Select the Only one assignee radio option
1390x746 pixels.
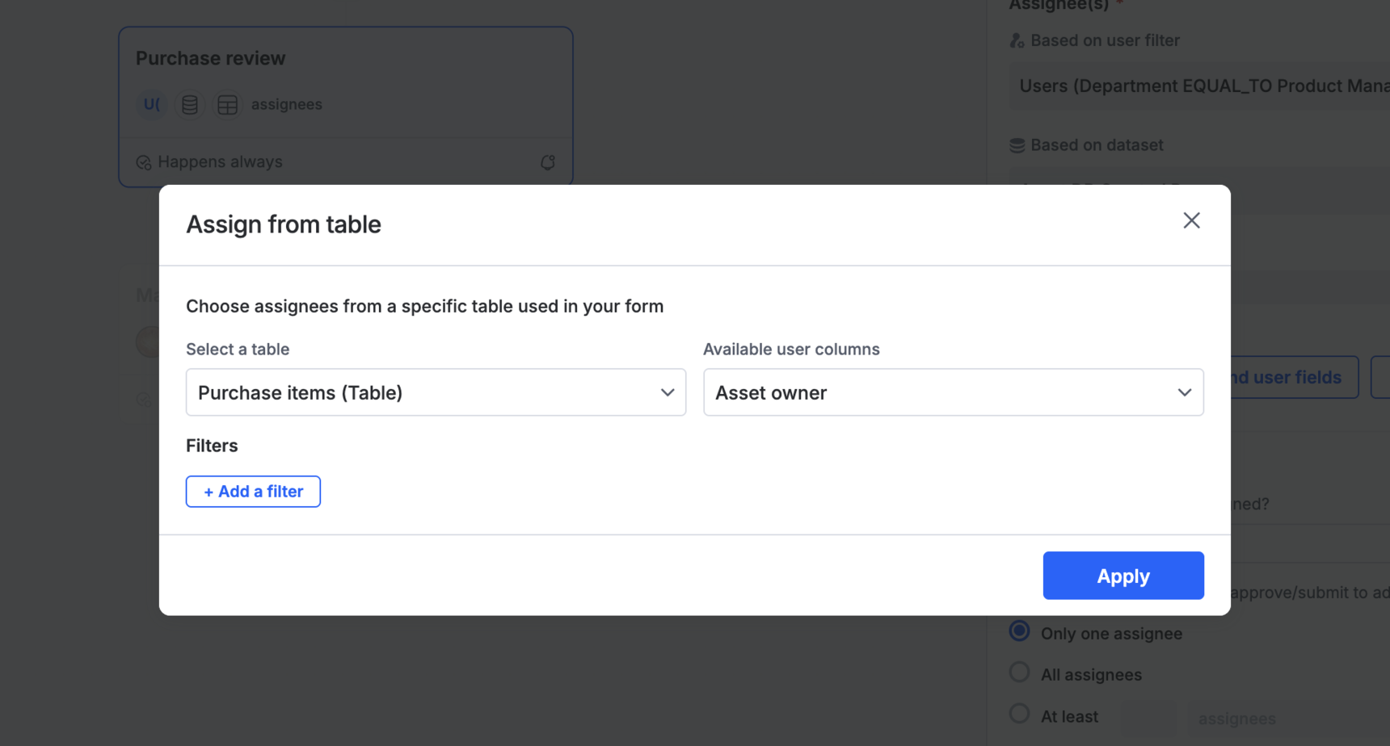click(x=1019, y=631)
